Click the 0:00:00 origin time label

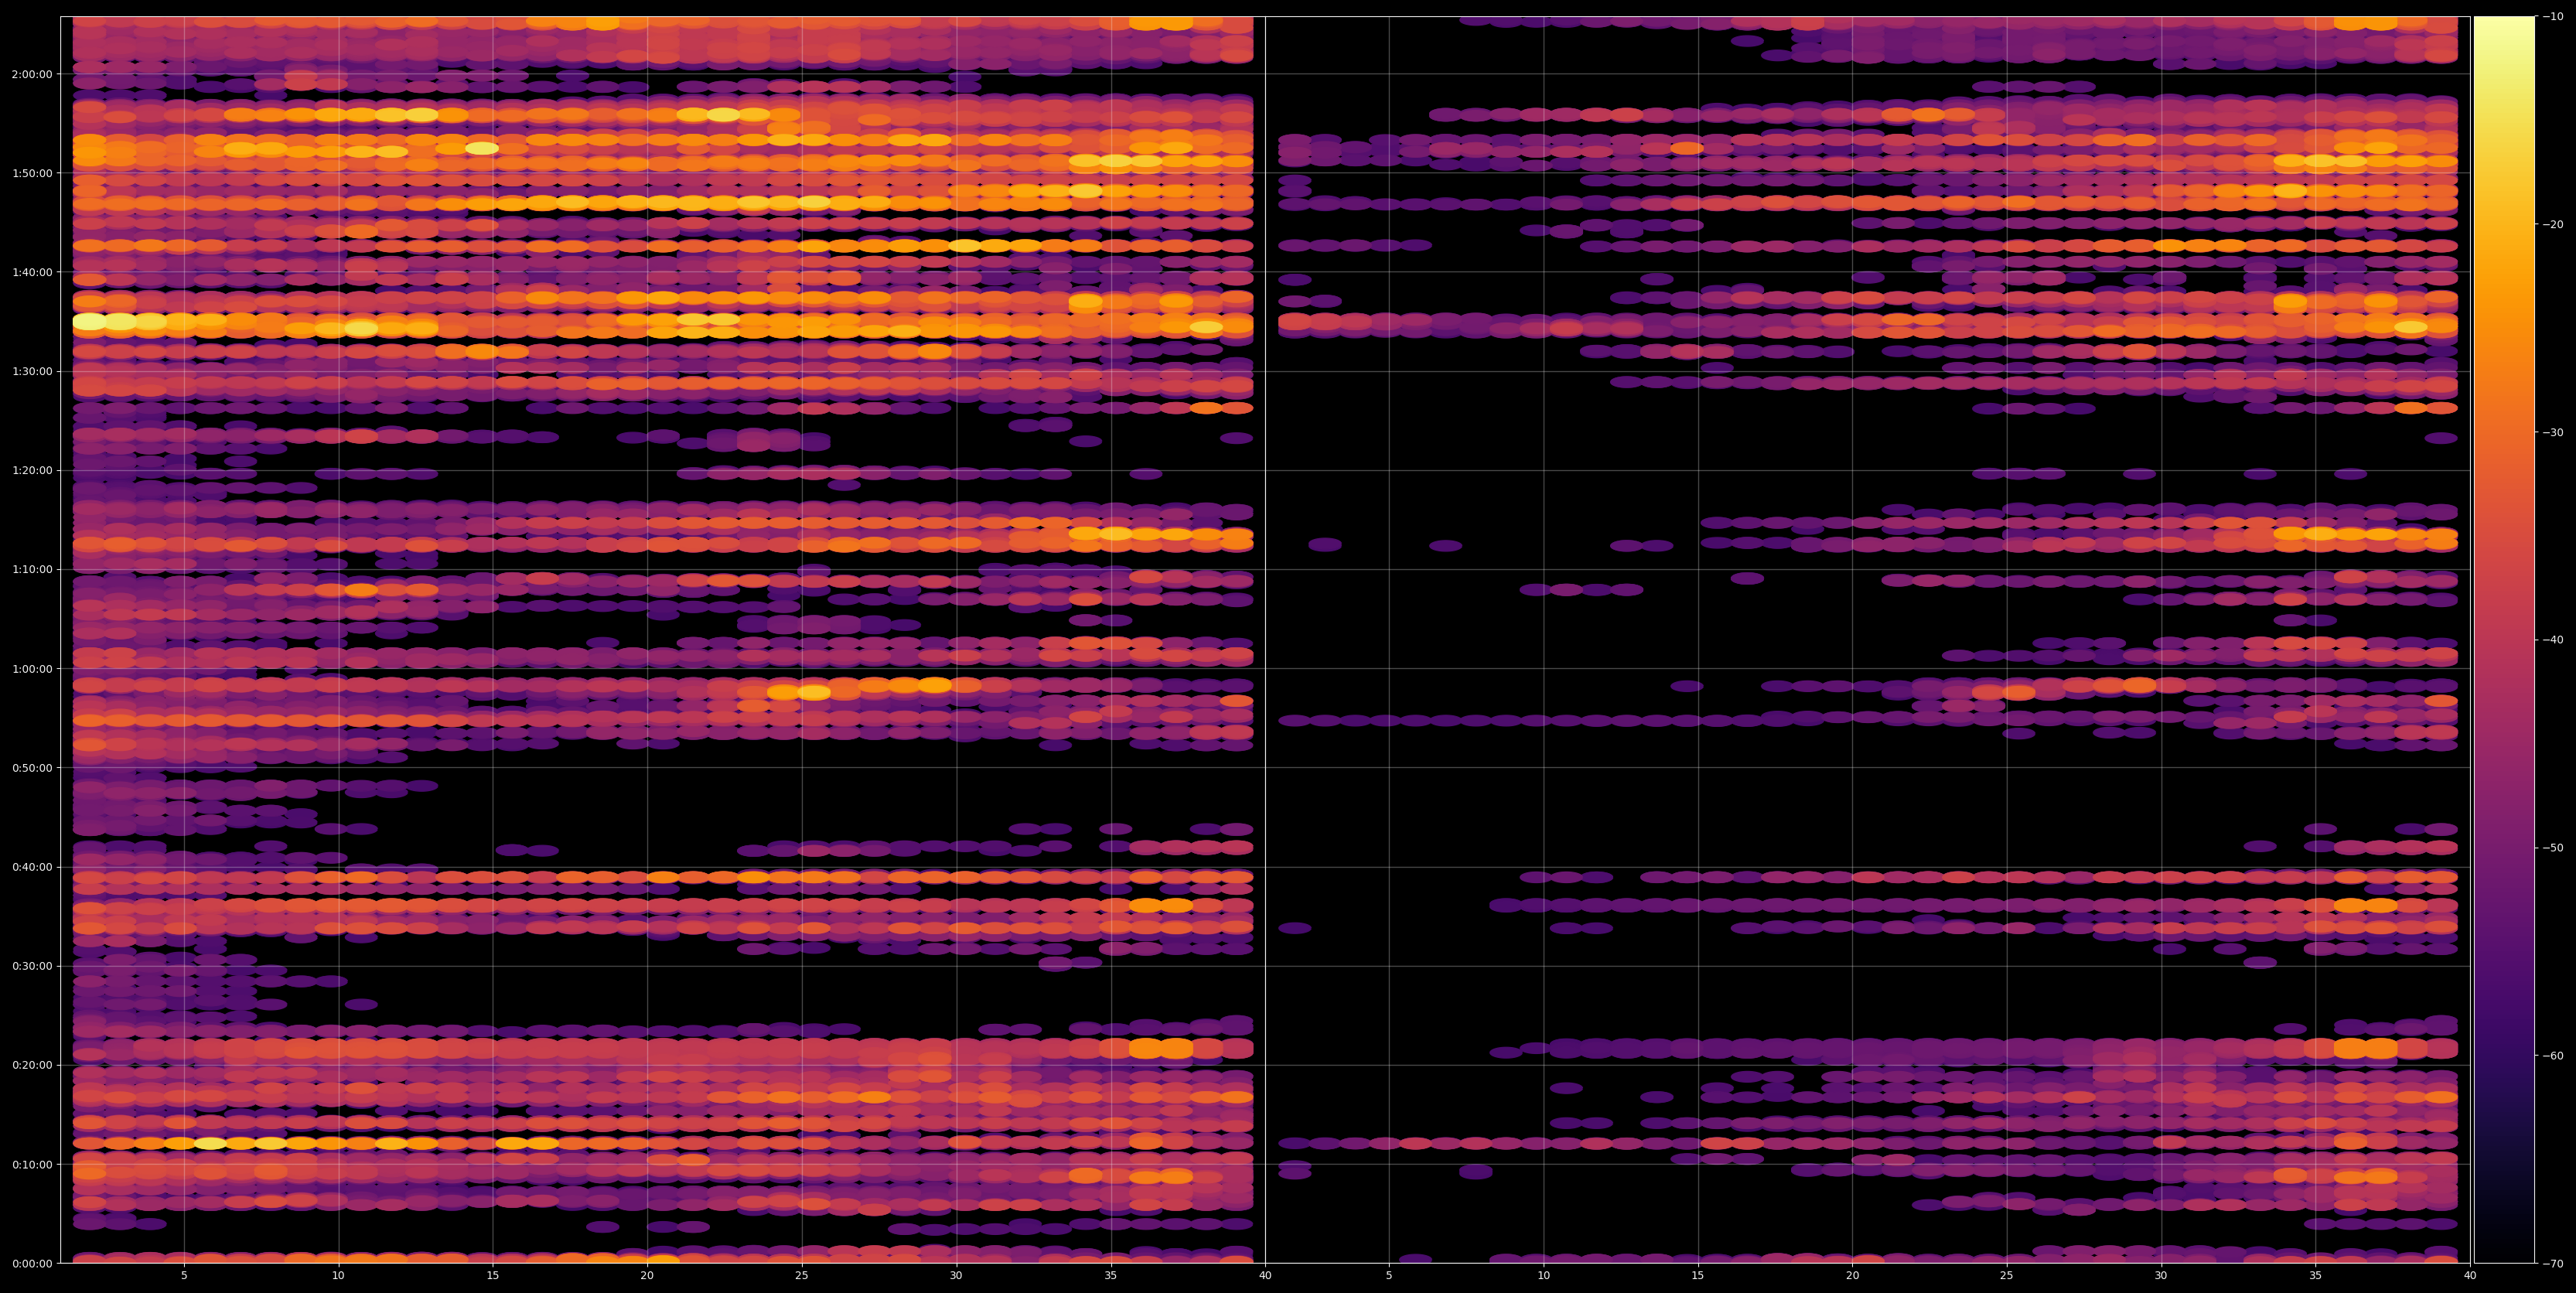pyautogui.click(x=32, y=1263)
